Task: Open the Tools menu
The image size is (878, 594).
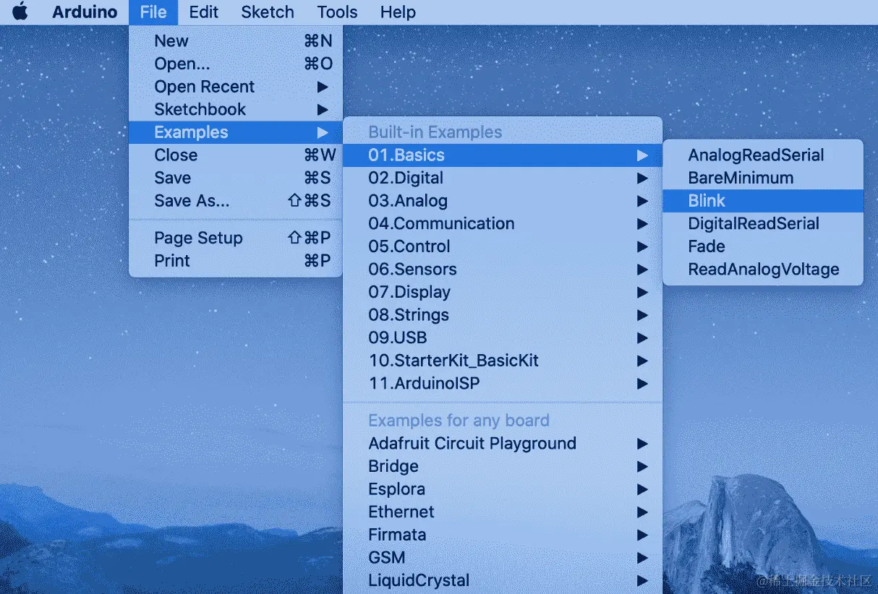Action: click(337, 12)
